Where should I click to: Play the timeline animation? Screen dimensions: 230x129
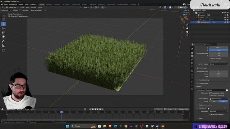coord(97,109)
